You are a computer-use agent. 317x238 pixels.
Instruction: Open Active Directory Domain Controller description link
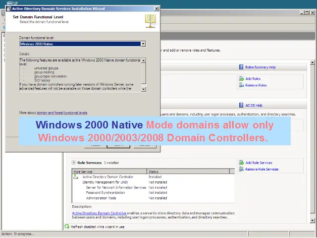[99, 213]
